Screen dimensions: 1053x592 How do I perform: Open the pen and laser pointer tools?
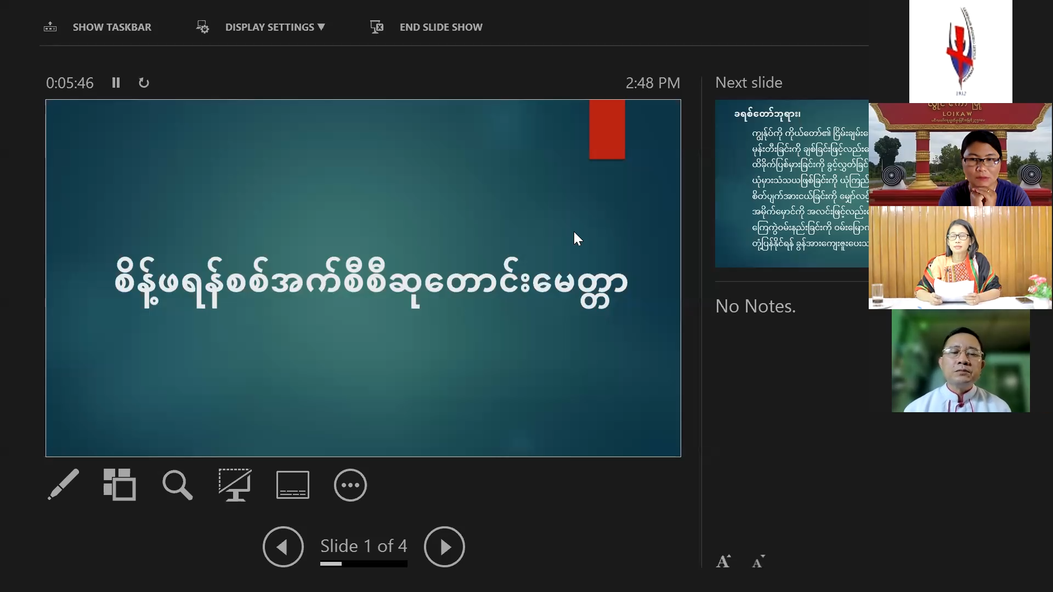pos(64,485)
